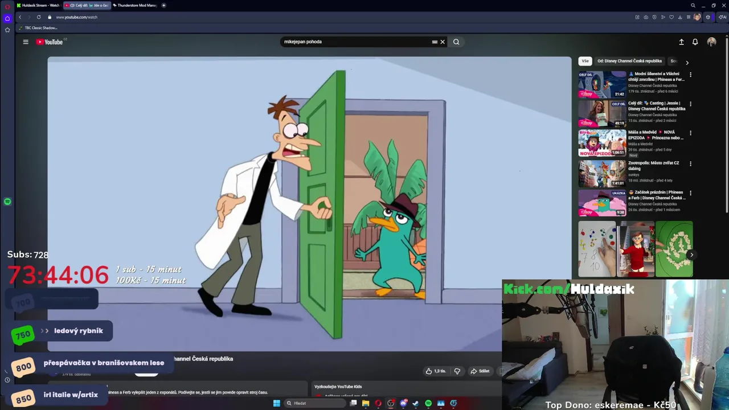Viewport: 729px width, 410px height.
Task: Click the Sdílet share button
Action: pyautogui.click(x=480, y=371)
